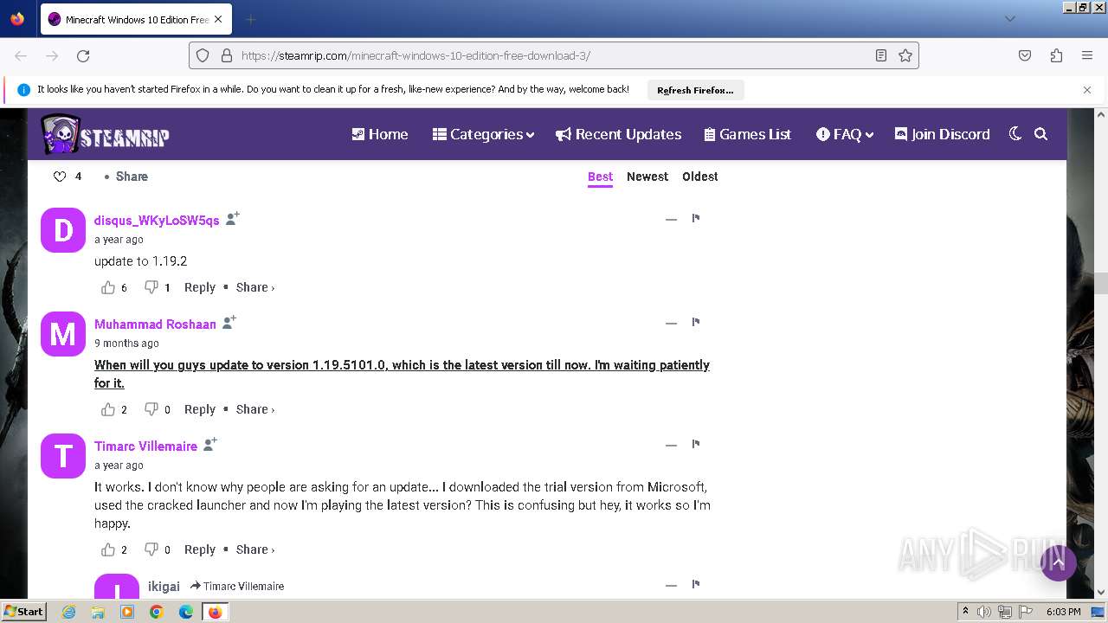Screen dimensions: 1108x623
Task: Follow user disqus_WKyLoSW5qs icon
Action: pos(232,219)
